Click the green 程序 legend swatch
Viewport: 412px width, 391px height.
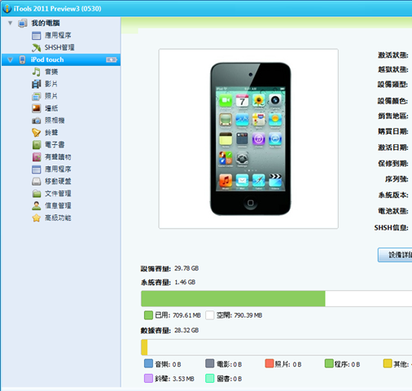329,363
